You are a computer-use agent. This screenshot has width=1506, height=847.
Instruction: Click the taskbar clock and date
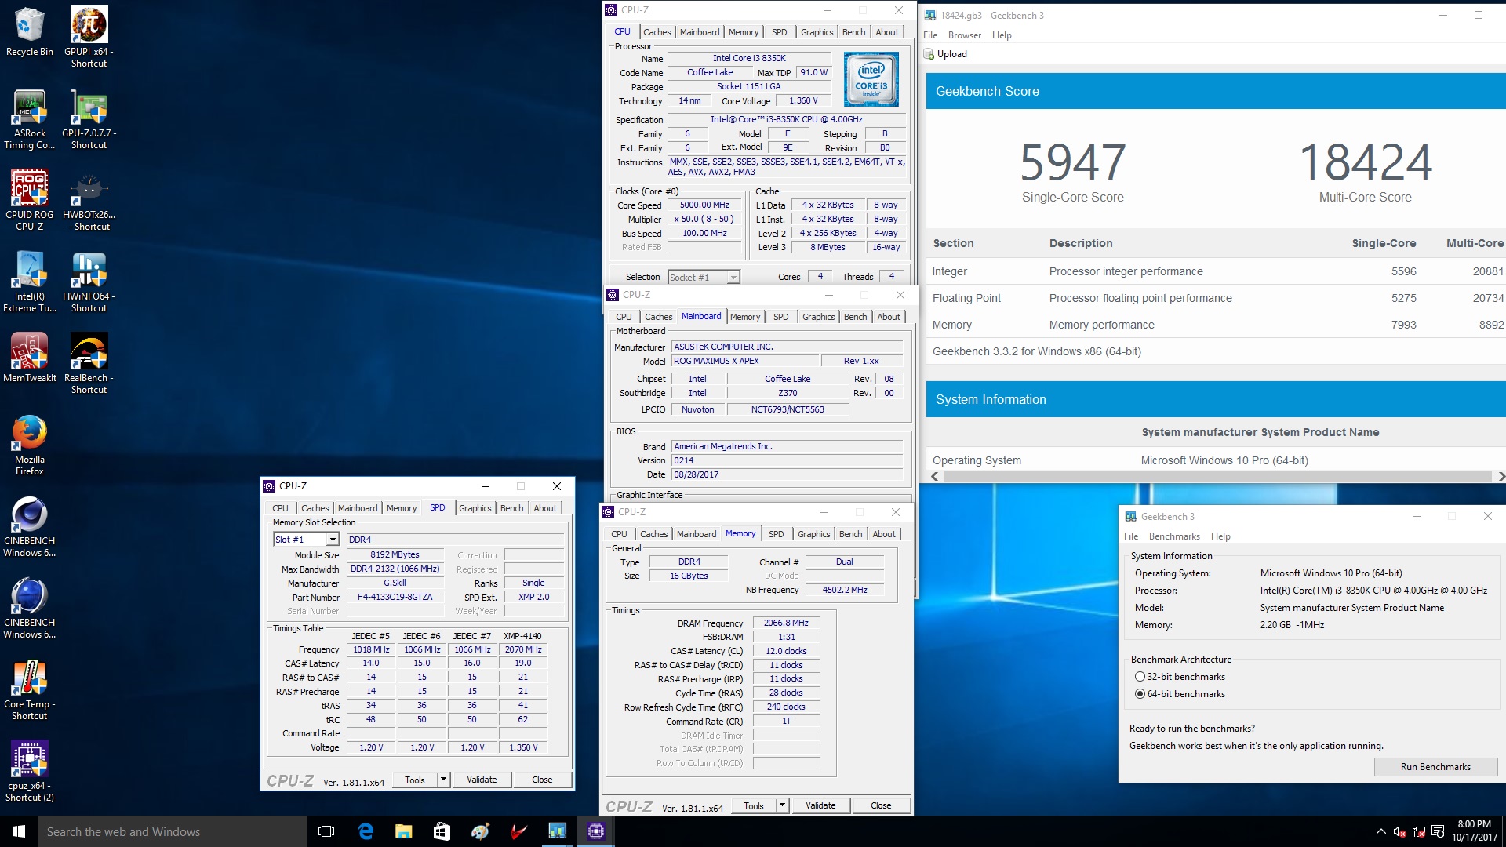point(1474,831)
